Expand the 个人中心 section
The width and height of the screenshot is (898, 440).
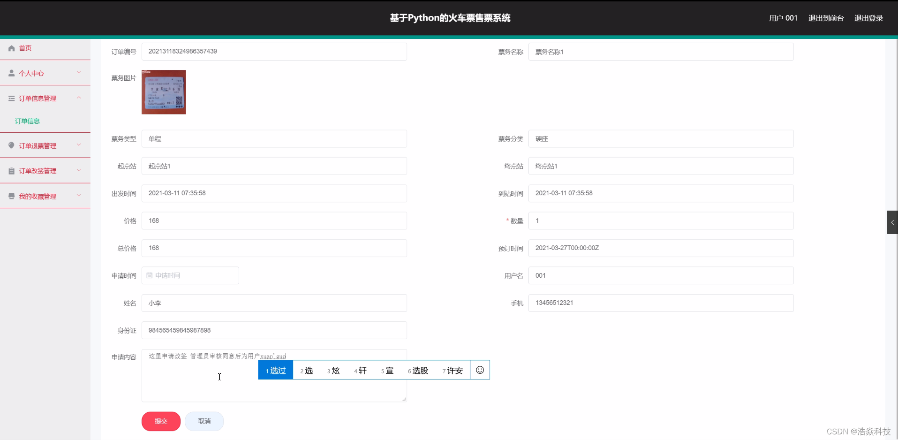point(79,73)
